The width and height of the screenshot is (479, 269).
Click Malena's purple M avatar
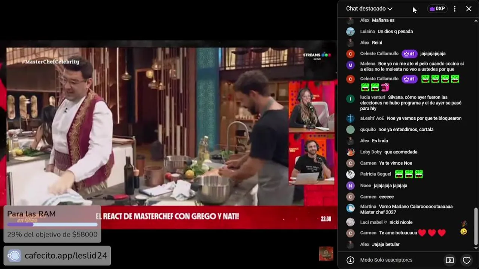(x=350, y=65)
